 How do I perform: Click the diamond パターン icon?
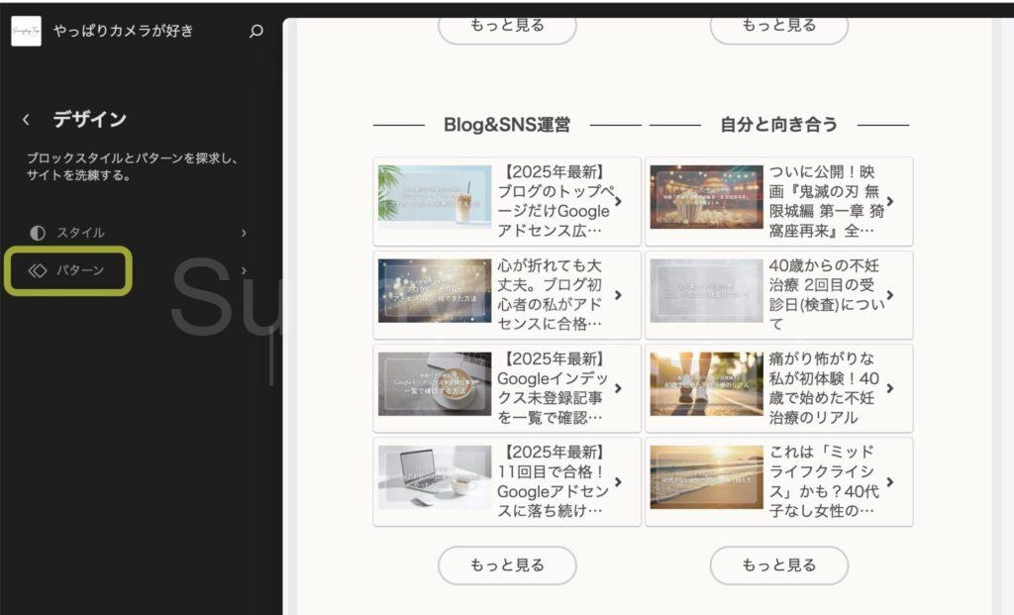coord(38,270)
